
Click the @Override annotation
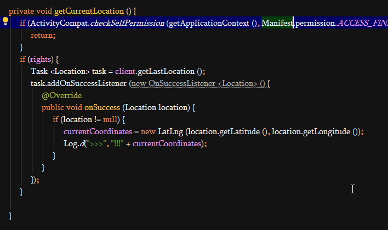coord(61,95)
